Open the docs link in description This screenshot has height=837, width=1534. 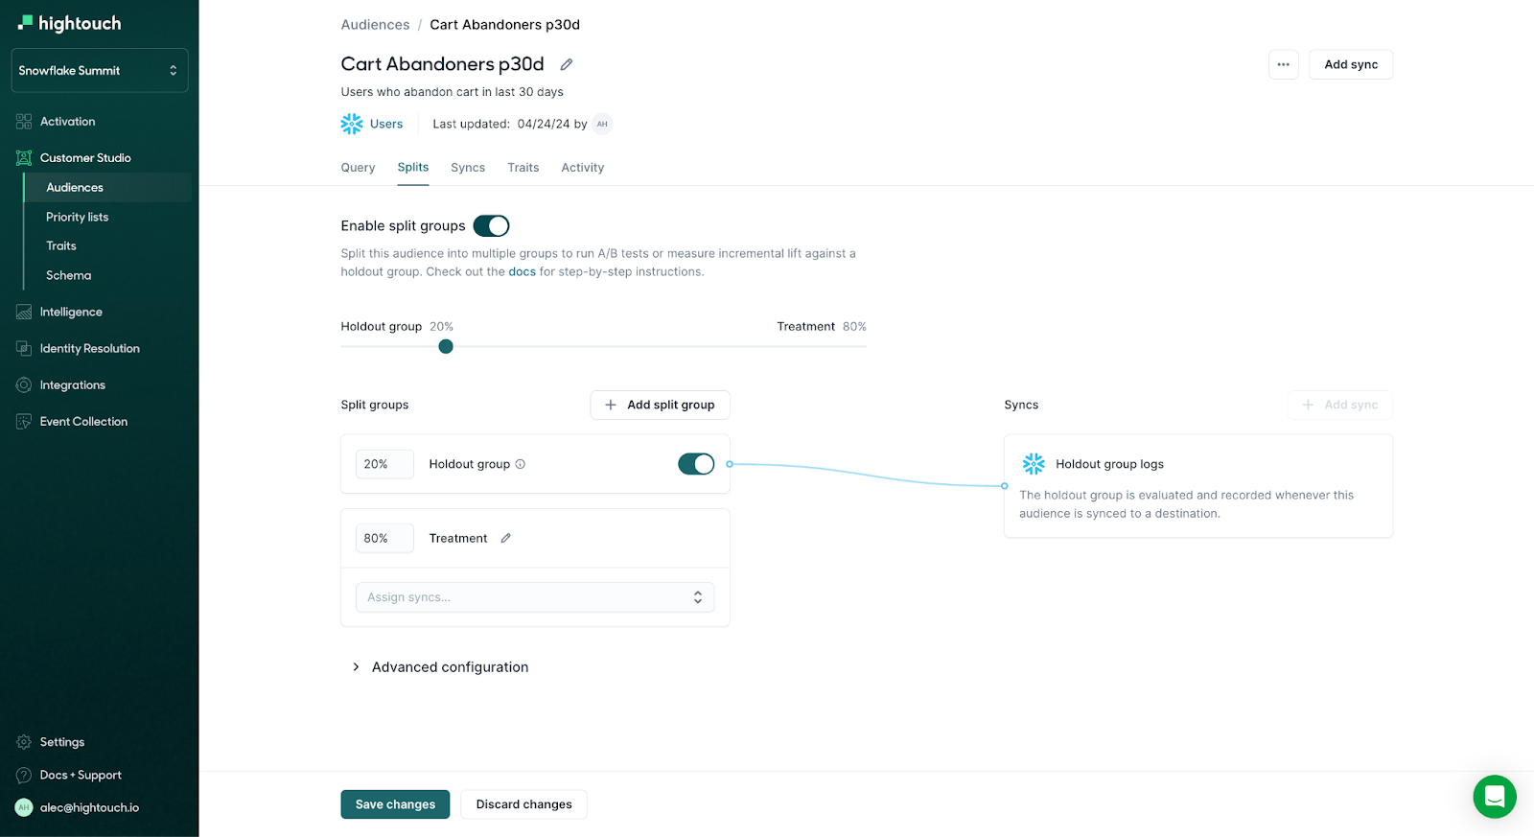pos(522,271)
